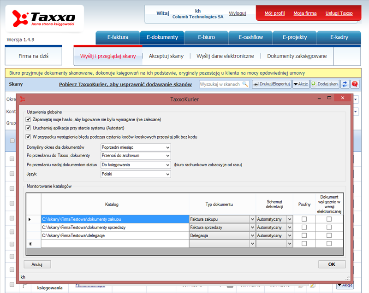The image size is (369, 293).
Task: Open Faktura zakupu document type dropdown
Action: click(x=222, y=219)
